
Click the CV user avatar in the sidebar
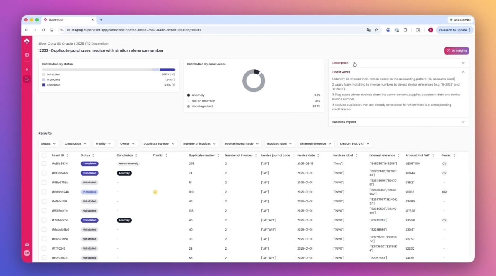click(27, 253)
